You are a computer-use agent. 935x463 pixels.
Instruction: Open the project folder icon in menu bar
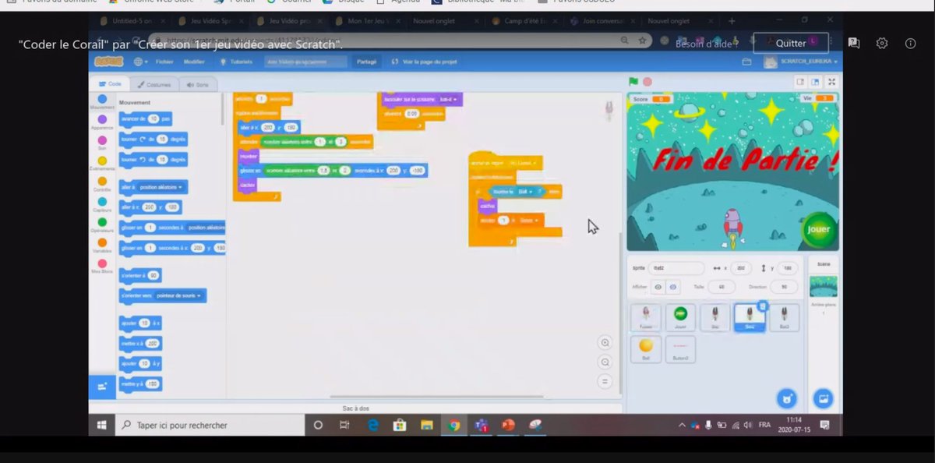click(x=747, y=62)
